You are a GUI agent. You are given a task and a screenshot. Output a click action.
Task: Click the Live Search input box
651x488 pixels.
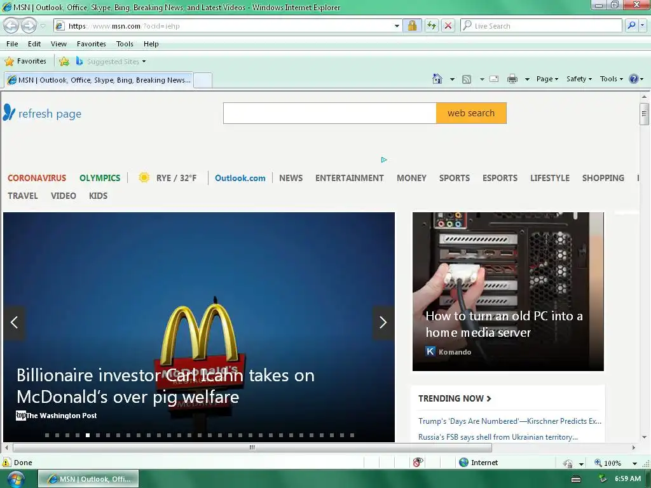[542, 25]
